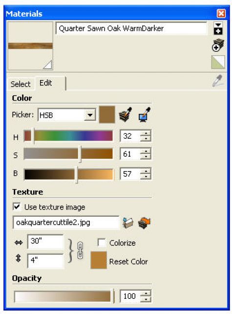Edit texture image in external editor
Viewport: 232px width, 314px height.
click(x=144, y=223)
